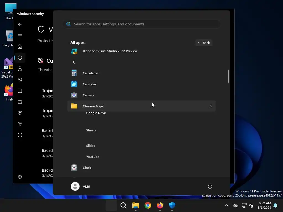Viewport: 283px width, 212px height.
Task: Open the clock showing 8:52 AM
Action: pos(264,205)
